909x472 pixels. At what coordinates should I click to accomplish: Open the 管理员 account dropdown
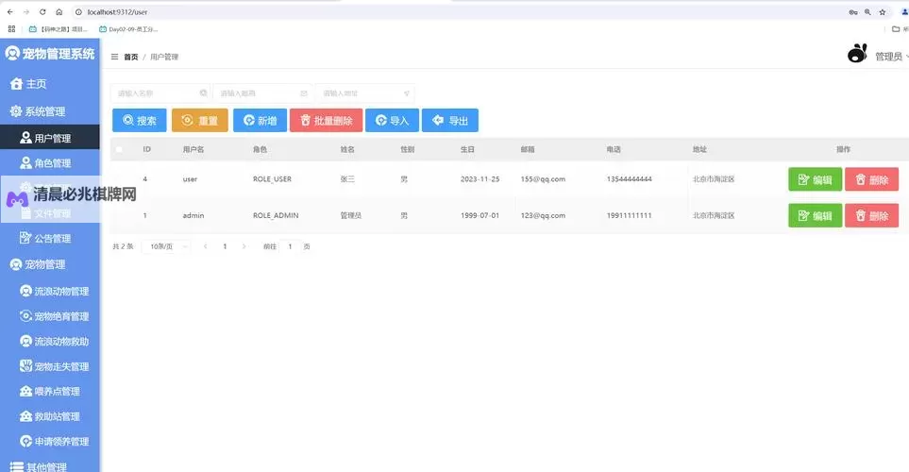coord(891,57)
